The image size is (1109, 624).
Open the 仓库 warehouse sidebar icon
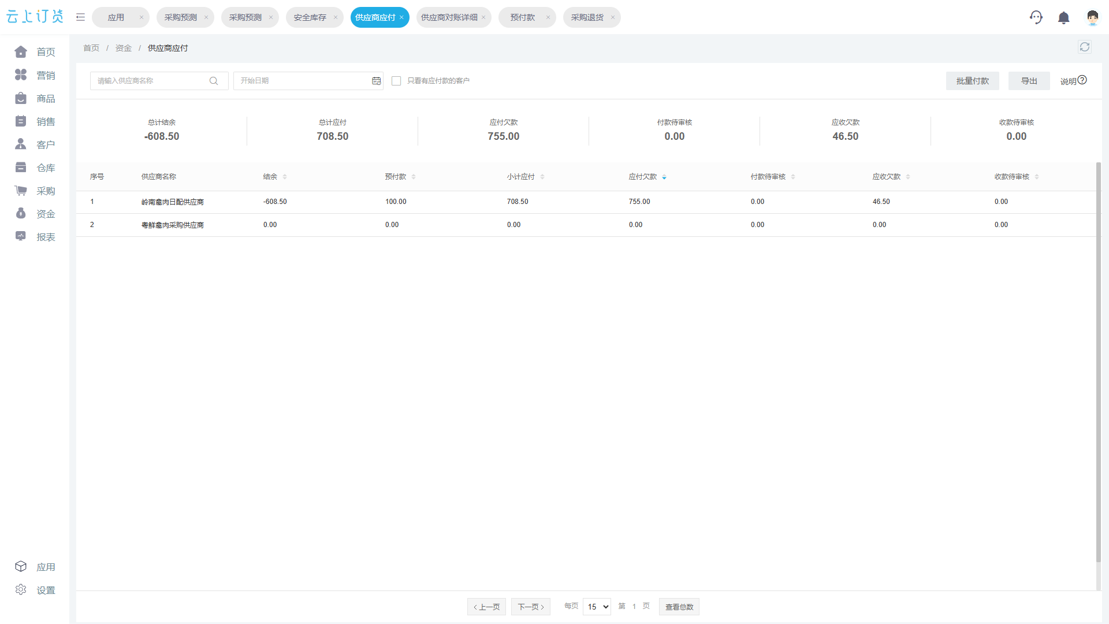click(21, 168)
